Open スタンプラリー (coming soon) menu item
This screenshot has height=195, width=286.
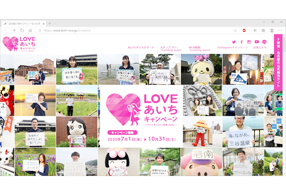point(171,49)
